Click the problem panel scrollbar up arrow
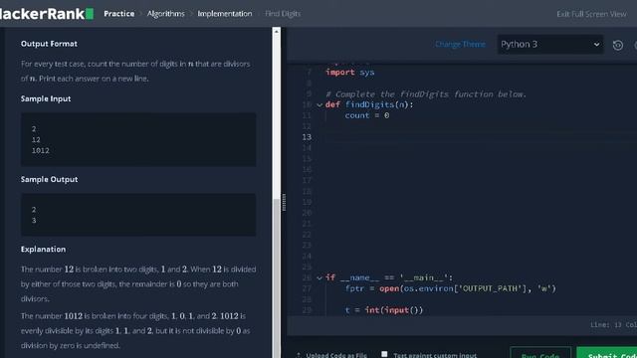The width and height of the screenshot is (637, 358). click(277, 31)
